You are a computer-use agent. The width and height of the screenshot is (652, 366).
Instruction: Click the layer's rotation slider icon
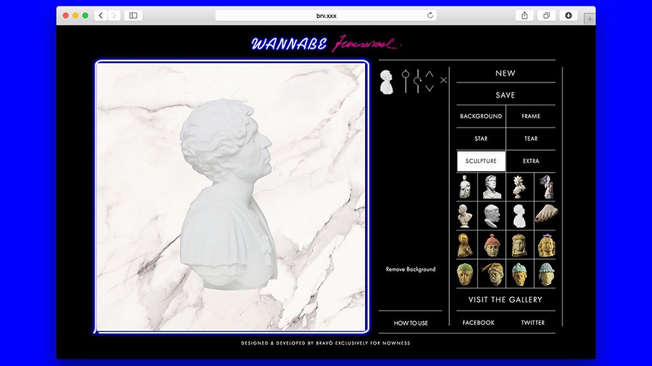[x=417, y=81]
